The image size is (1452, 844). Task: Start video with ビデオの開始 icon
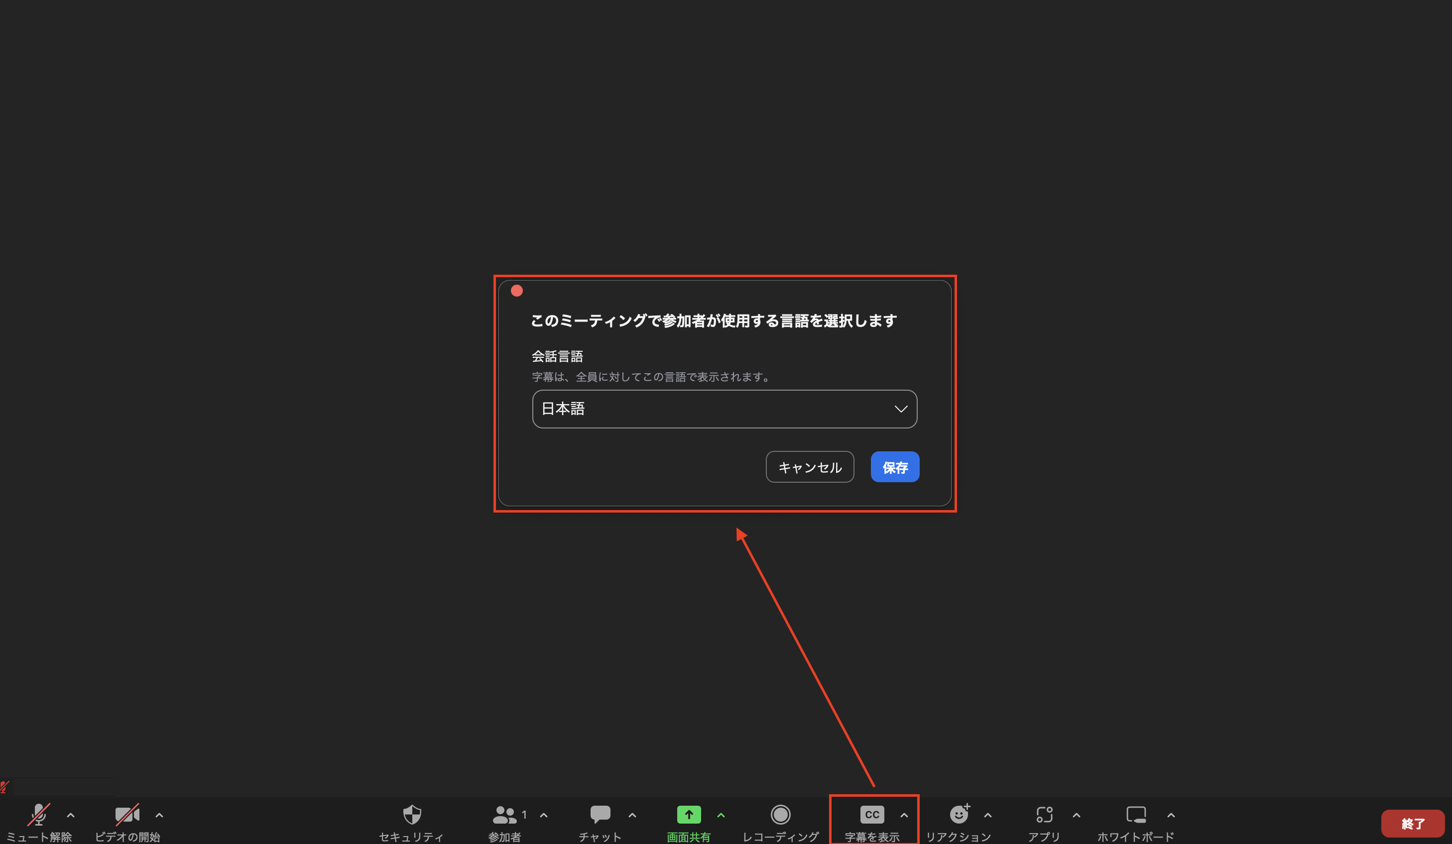pyautogui.click(x=127, y=815)
